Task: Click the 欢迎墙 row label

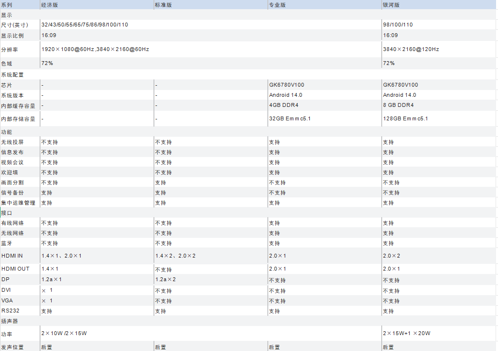Action: 10,173
